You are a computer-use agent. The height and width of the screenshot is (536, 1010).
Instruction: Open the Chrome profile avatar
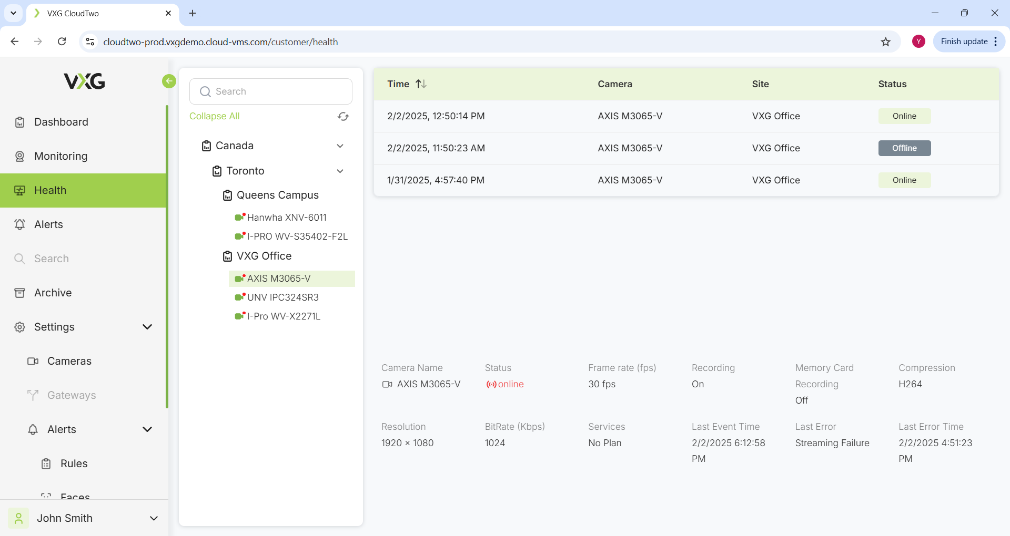918,42
